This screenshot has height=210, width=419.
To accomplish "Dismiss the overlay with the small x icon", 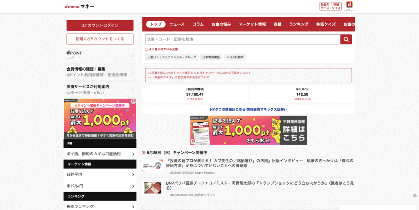I will pyautogui.click(x=415, y=196).
